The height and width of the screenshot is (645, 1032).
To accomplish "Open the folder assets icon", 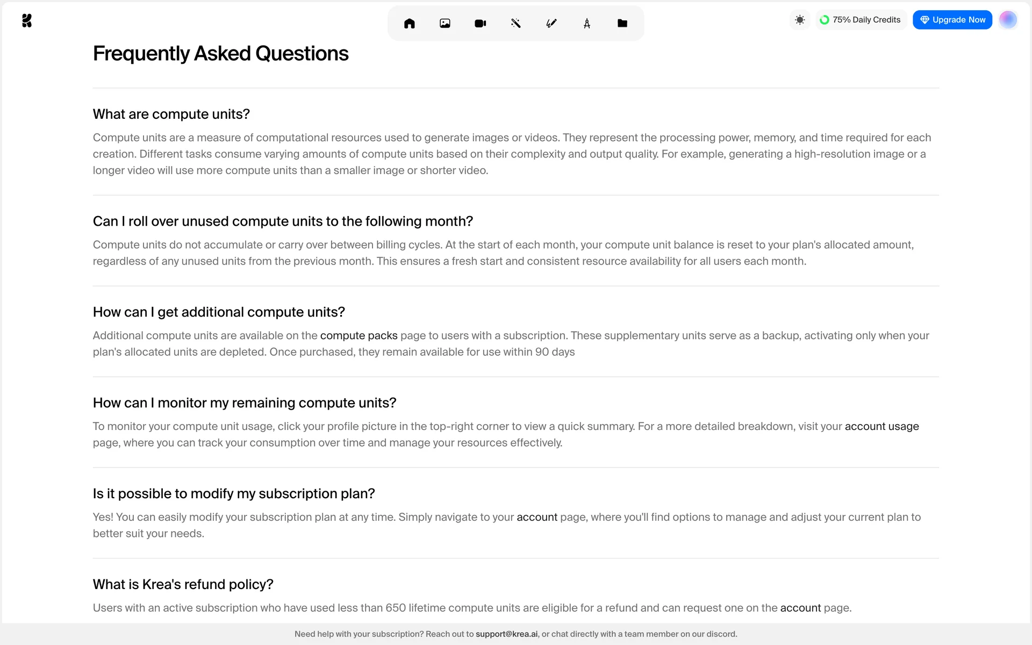I will click(x=622, y=23).
